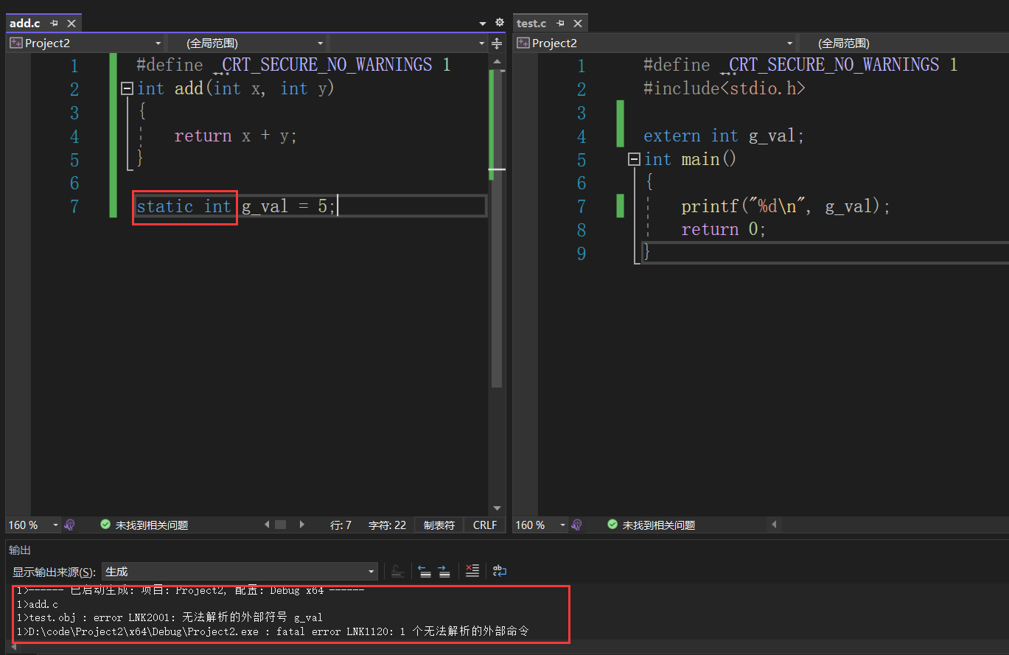1009x655 pixels.
Task: Click the printf line in test.c
Action: 786,206
